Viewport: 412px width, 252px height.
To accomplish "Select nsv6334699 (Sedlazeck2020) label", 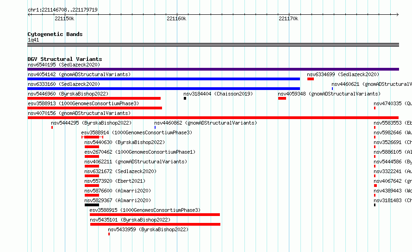I will (x=343, y=74).
